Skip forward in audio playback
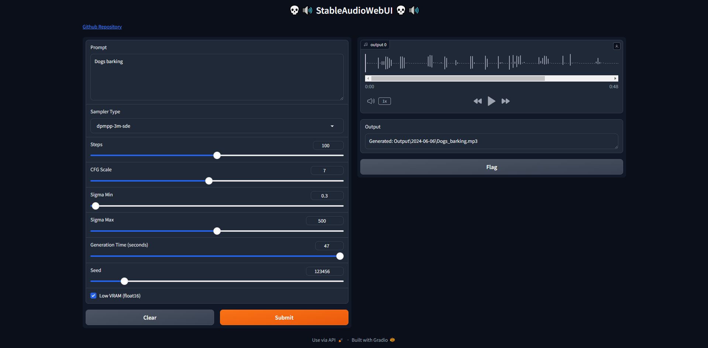The image size is (708, 348). 505,101
